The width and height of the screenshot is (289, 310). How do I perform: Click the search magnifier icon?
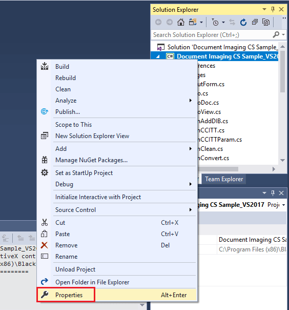[276, 34]
